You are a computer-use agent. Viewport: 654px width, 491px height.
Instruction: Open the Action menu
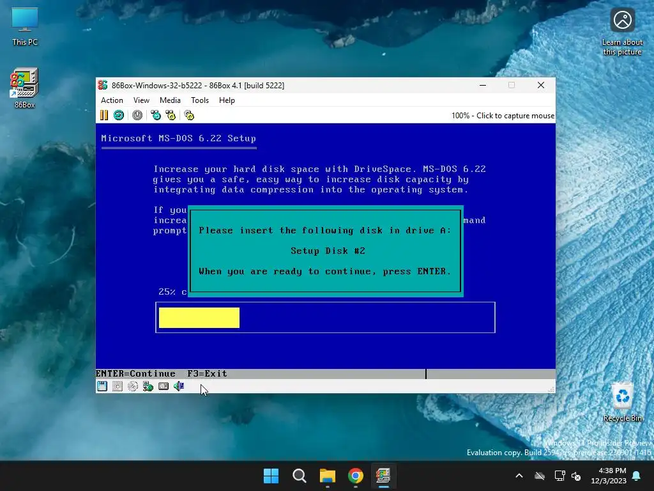click(112, 100)
